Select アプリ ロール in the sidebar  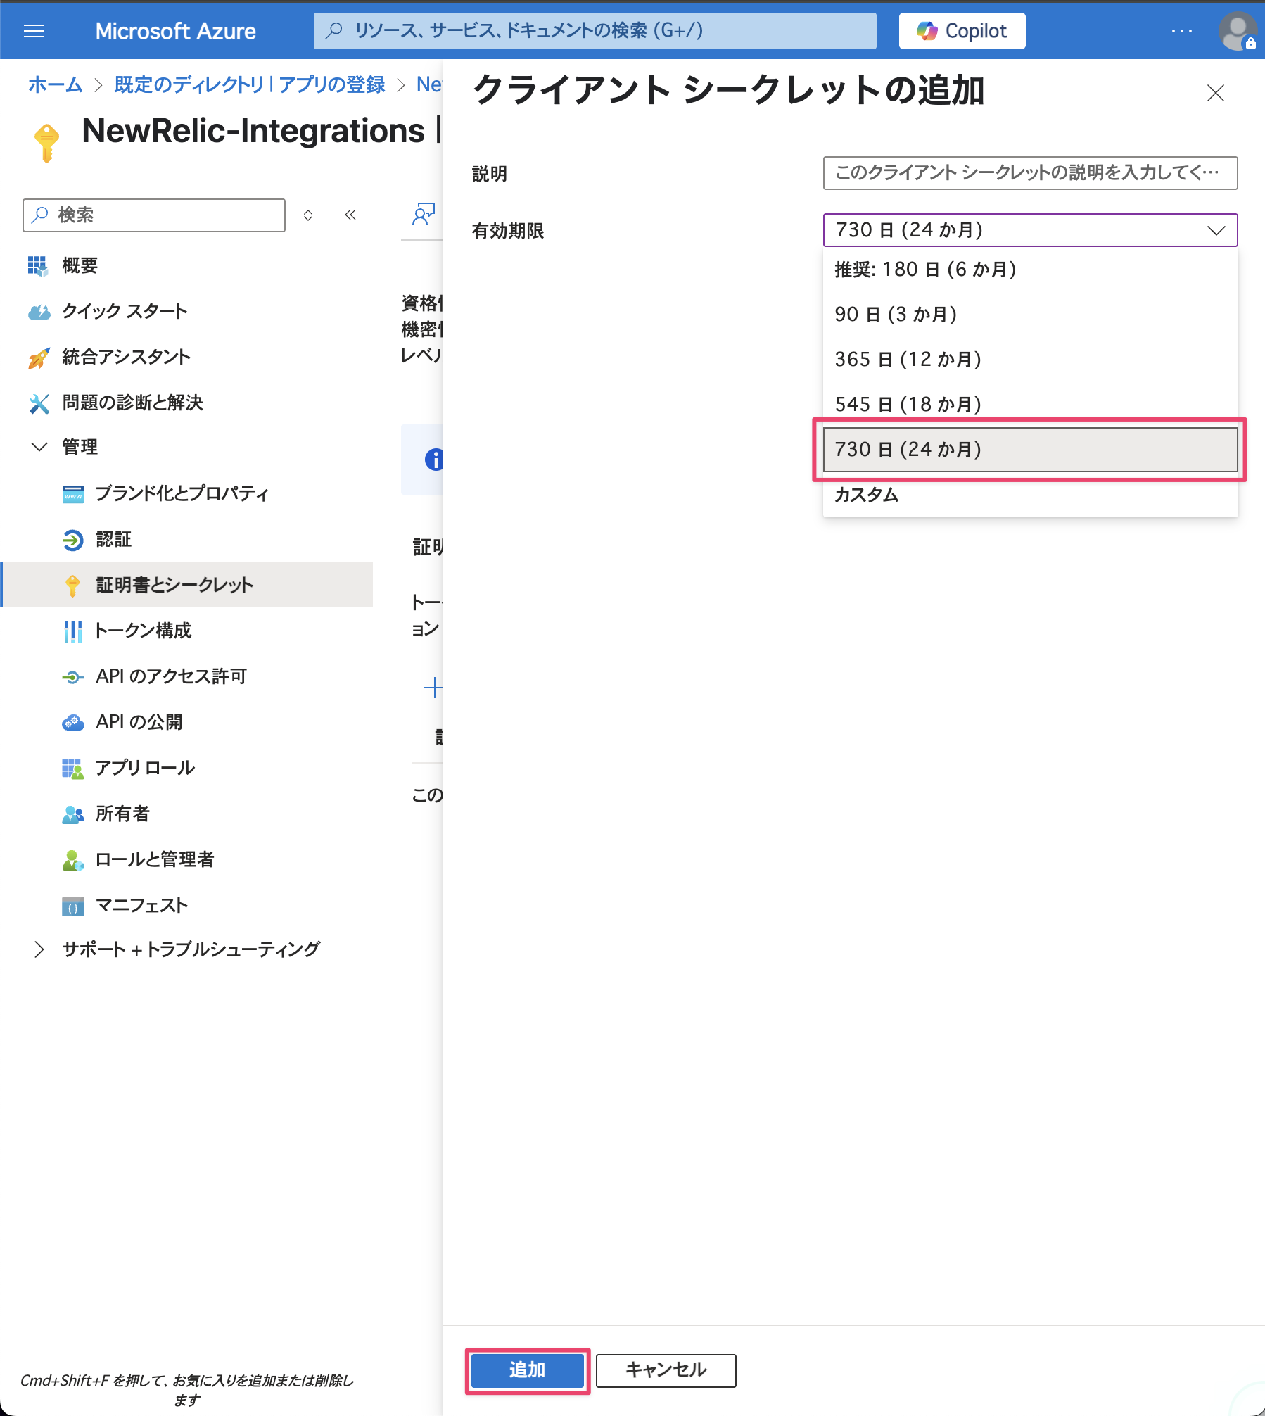point(145,767)
